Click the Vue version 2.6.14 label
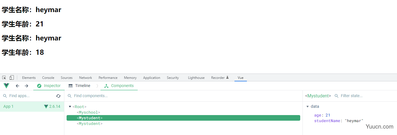This screenshot has width=397, height=135. (x=55, y=107)
